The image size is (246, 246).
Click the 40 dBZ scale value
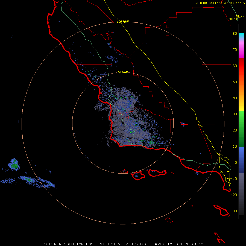(235, 98)
